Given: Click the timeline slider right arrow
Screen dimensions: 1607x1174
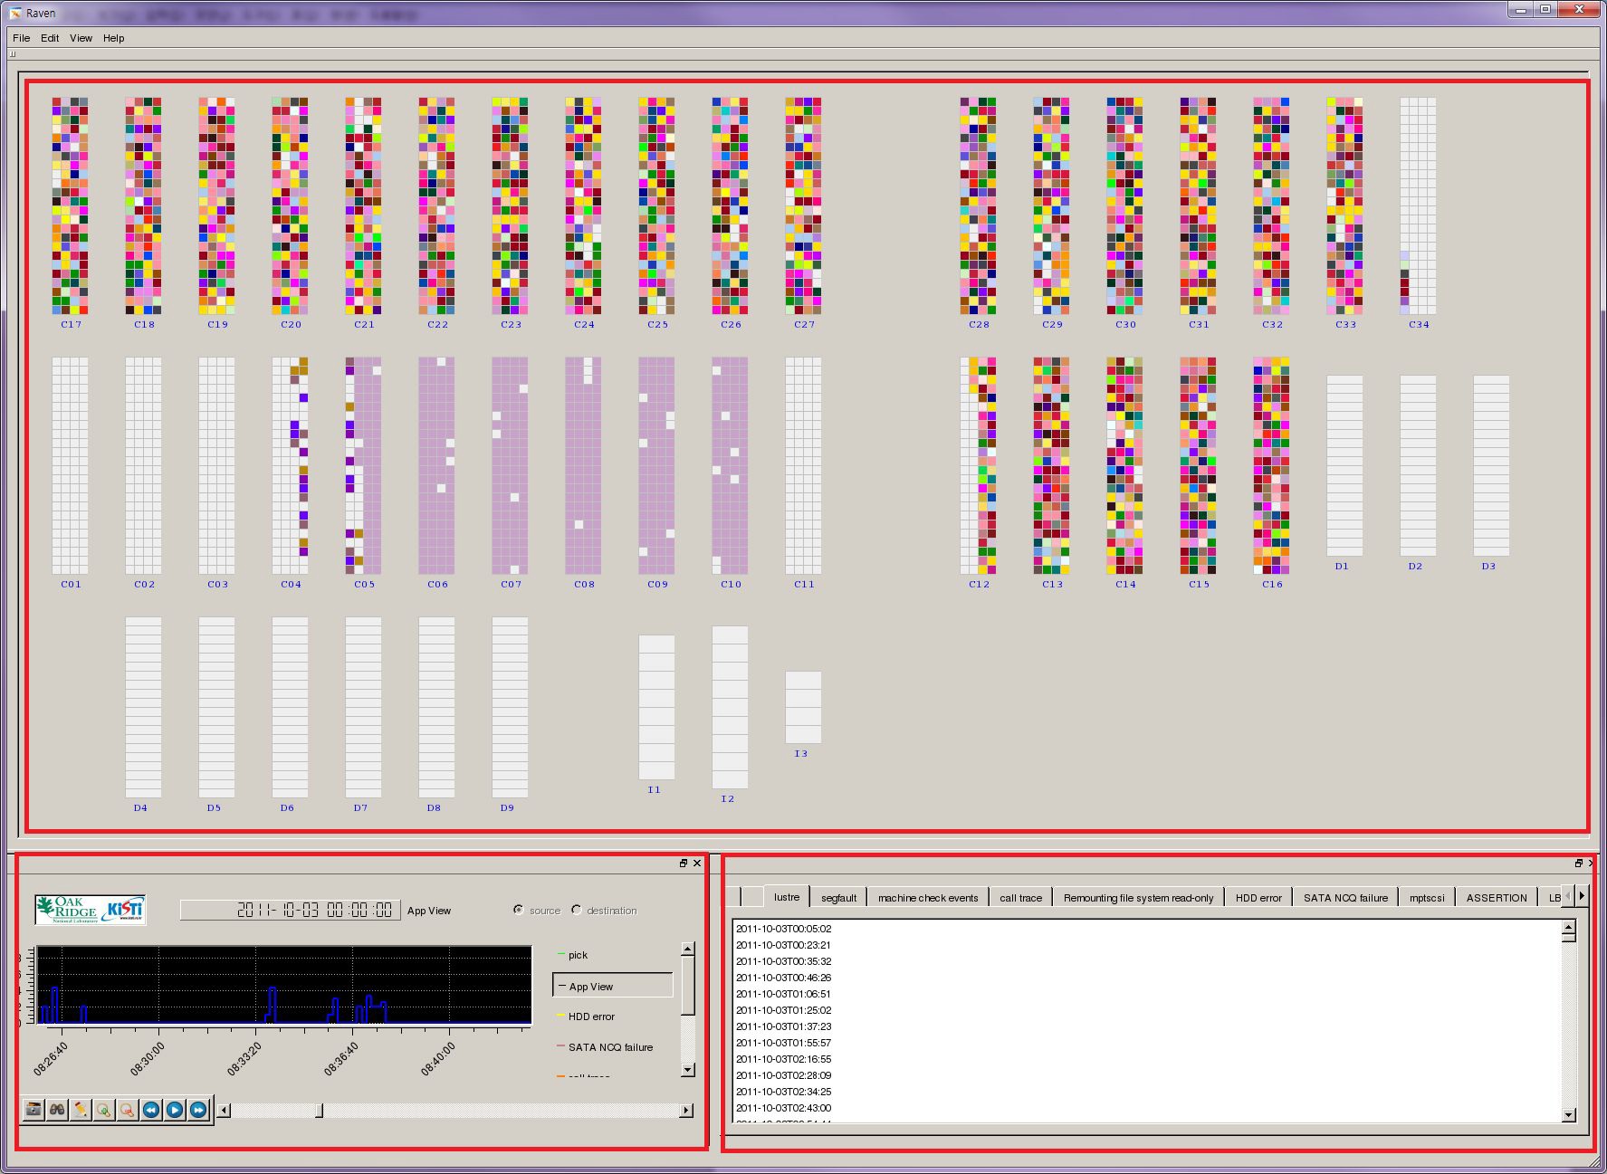Looking at the screenshot, I should [686, 1110].
